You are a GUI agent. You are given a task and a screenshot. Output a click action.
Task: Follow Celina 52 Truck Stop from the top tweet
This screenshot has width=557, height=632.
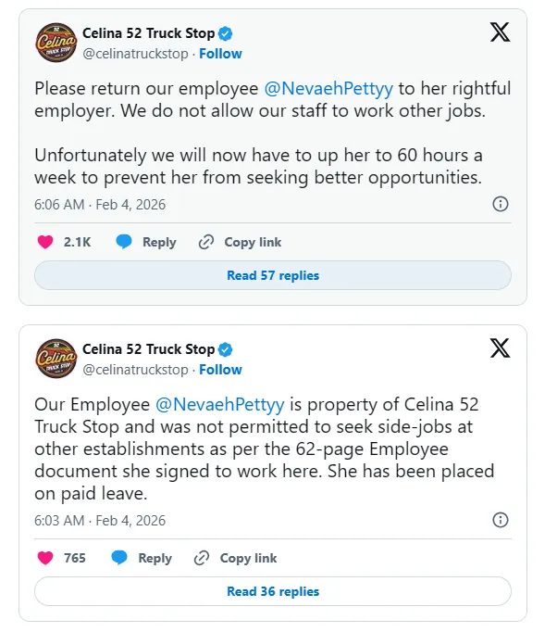[220, 54]
